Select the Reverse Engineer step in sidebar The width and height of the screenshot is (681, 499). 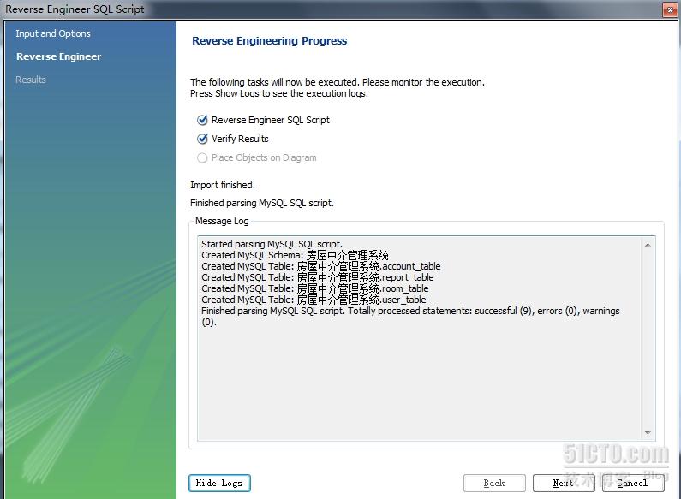(58, 56)
